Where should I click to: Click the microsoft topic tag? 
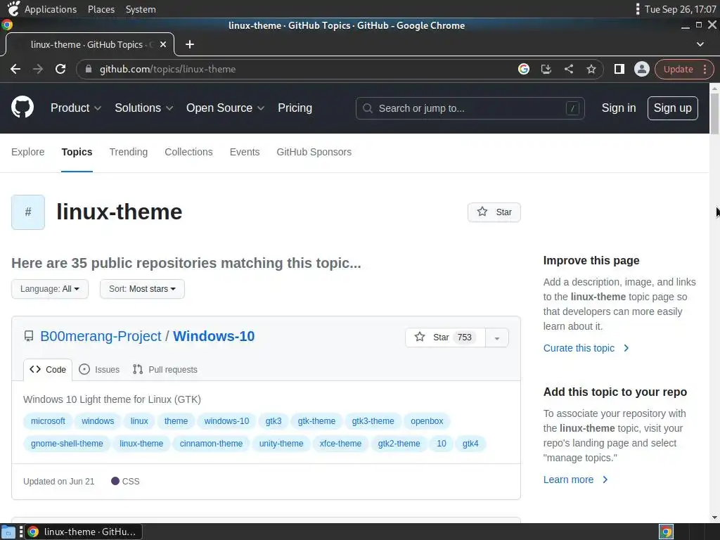click(48, 421)
